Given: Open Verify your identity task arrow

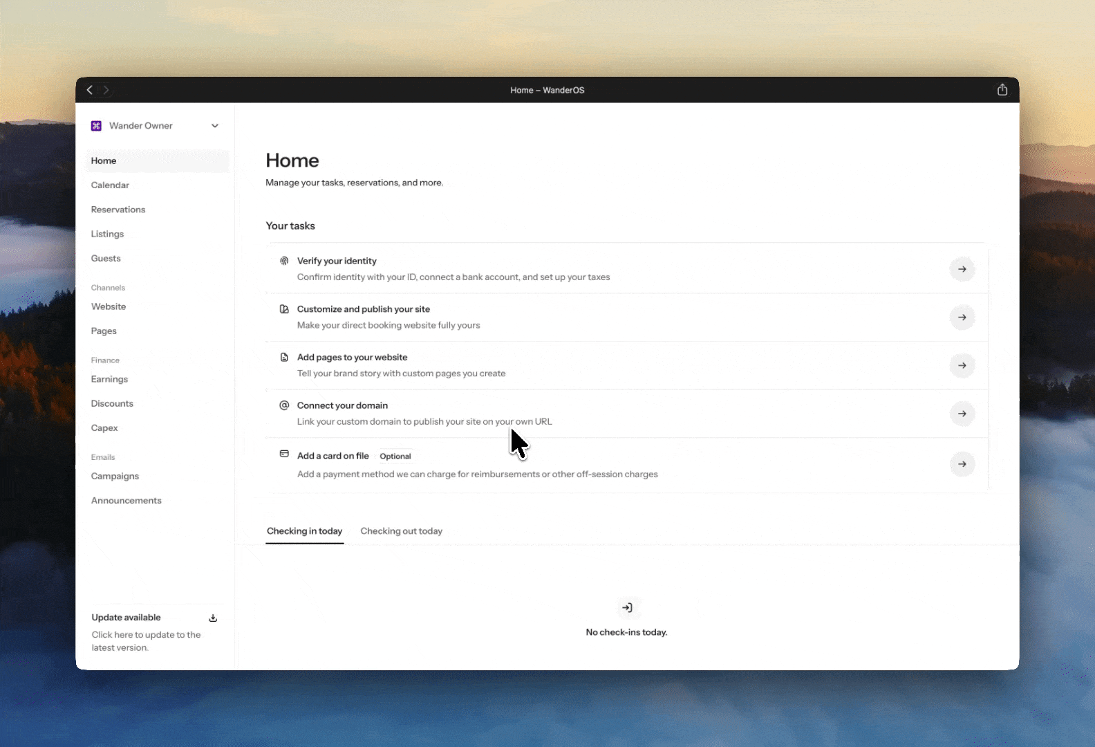Looking at the screenshot, I should [962, 269].
